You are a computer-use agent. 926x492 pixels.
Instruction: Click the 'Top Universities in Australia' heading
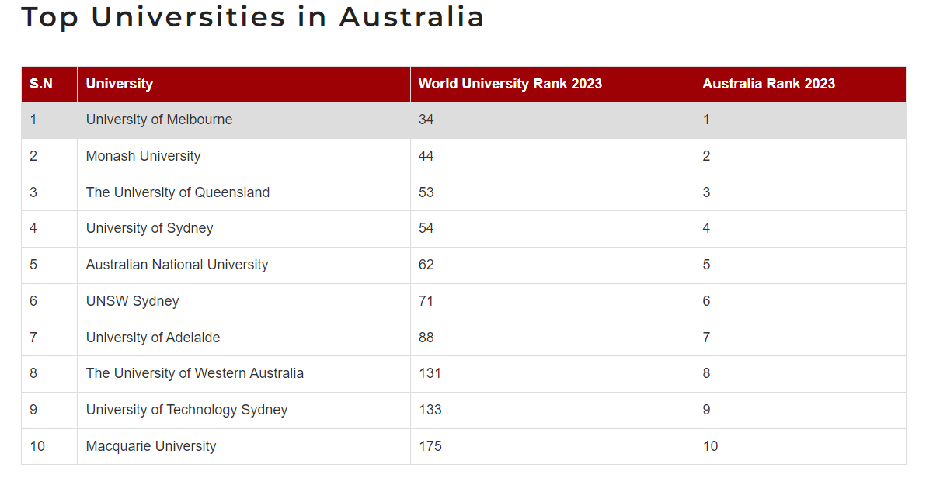tap(252, 17)
